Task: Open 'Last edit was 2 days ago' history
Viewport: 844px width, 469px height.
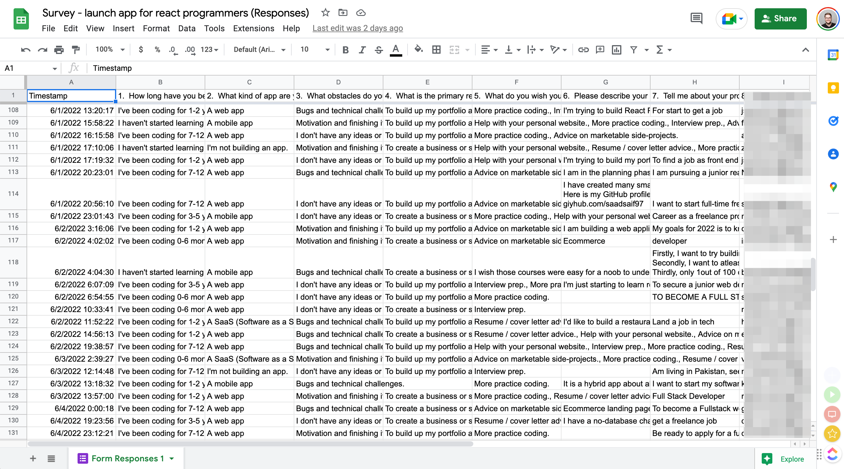Action: tap(357, 29)
